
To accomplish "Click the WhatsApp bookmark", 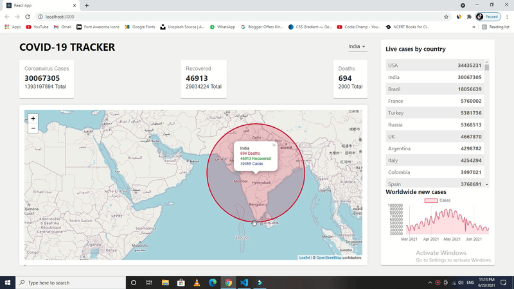I will click(x=222, y=27).
